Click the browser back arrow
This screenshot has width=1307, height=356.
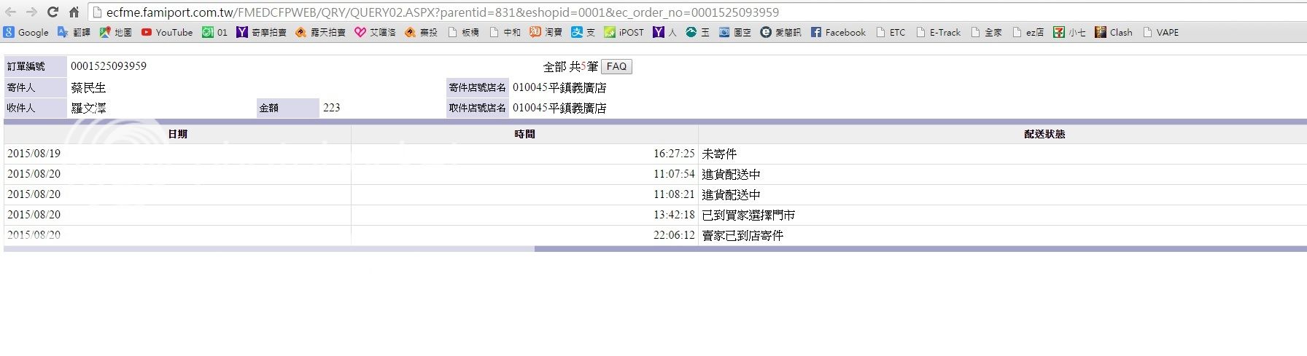tap(10, 12)
